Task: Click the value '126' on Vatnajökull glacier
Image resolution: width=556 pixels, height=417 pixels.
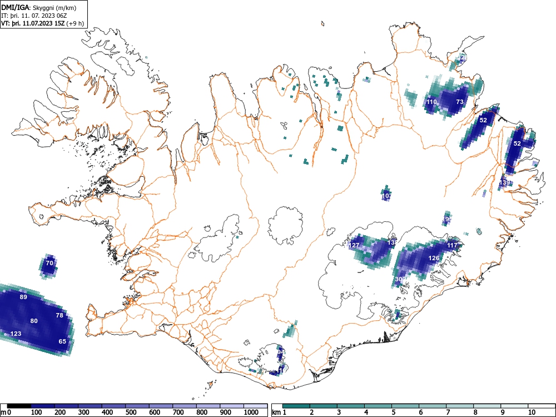Action: [x=434, y=258]
